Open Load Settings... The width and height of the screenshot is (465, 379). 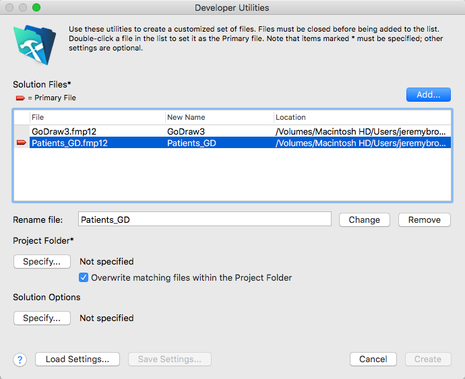(x=77, y=359)
